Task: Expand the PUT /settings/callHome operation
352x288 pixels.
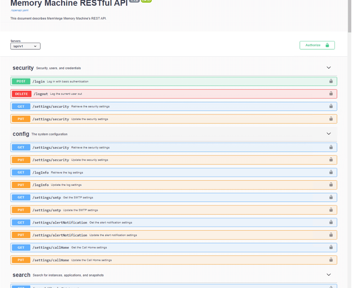Action: point(174,260)
